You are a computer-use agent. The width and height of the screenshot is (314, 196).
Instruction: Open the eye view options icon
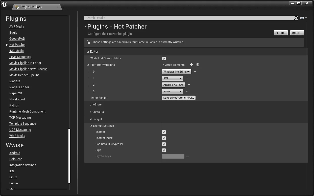303,18
